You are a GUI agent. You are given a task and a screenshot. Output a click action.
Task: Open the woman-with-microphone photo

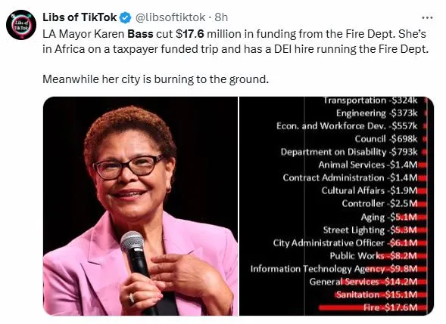pos(140,206)
